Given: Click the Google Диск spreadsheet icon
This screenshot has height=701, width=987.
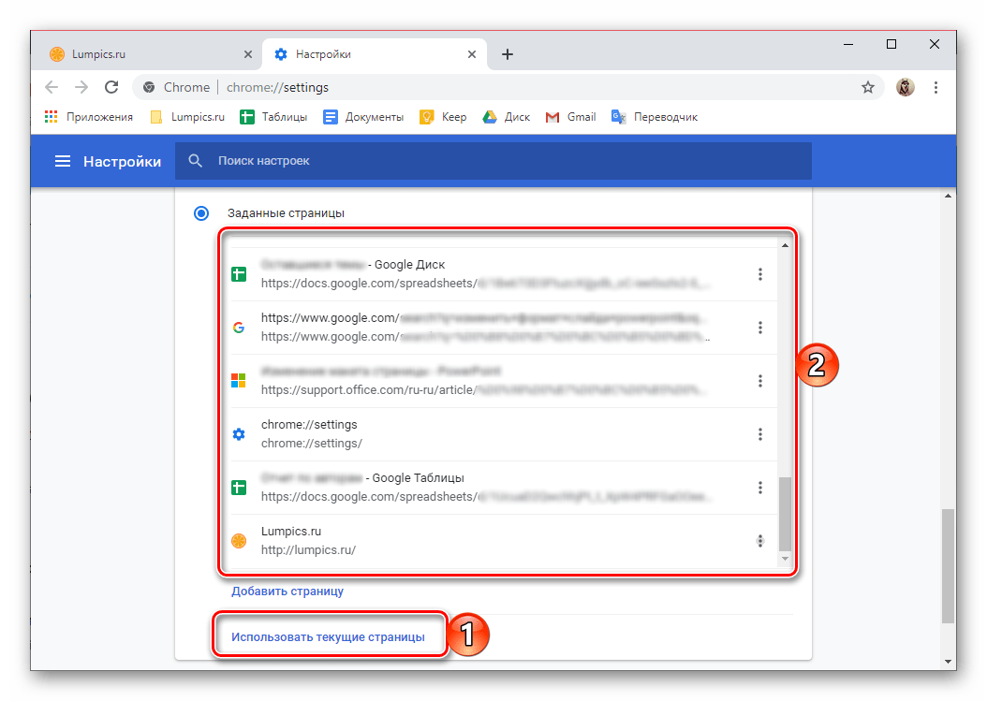Looking at the screenshot, I should (239, 274).
